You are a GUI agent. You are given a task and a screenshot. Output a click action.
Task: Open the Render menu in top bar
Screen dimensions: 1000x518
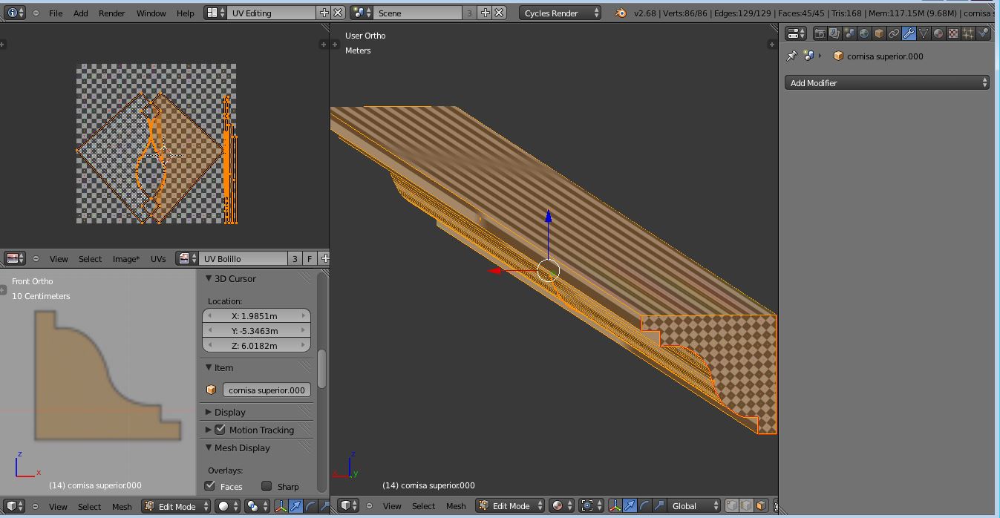coord(112,13)
